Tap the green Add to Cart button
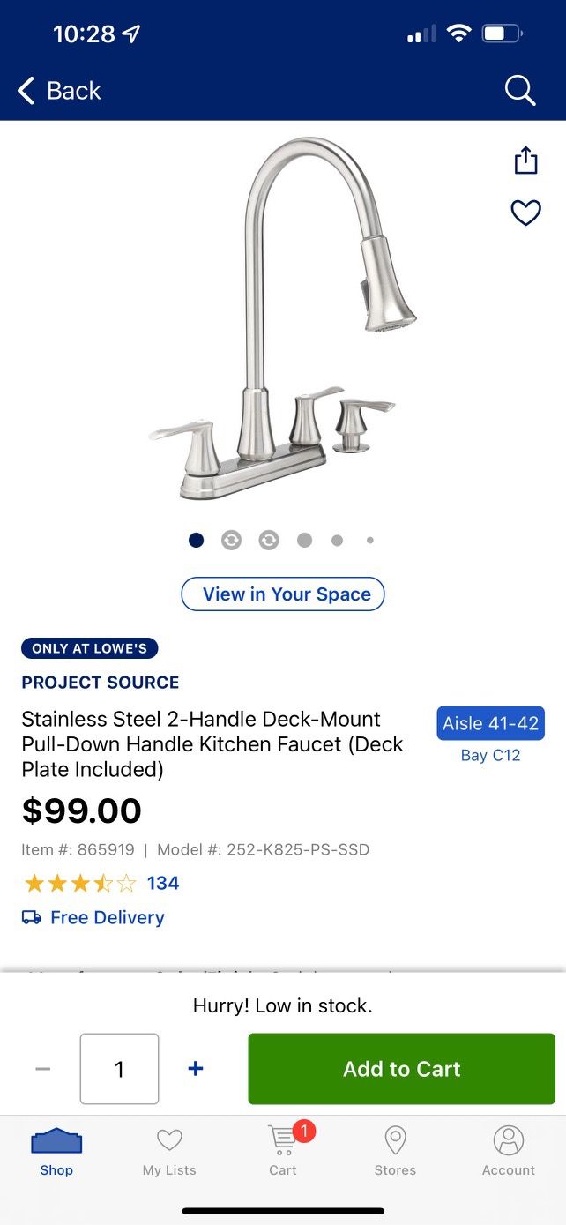Viewport: 566px width, 1225px height. [401, 1068]
